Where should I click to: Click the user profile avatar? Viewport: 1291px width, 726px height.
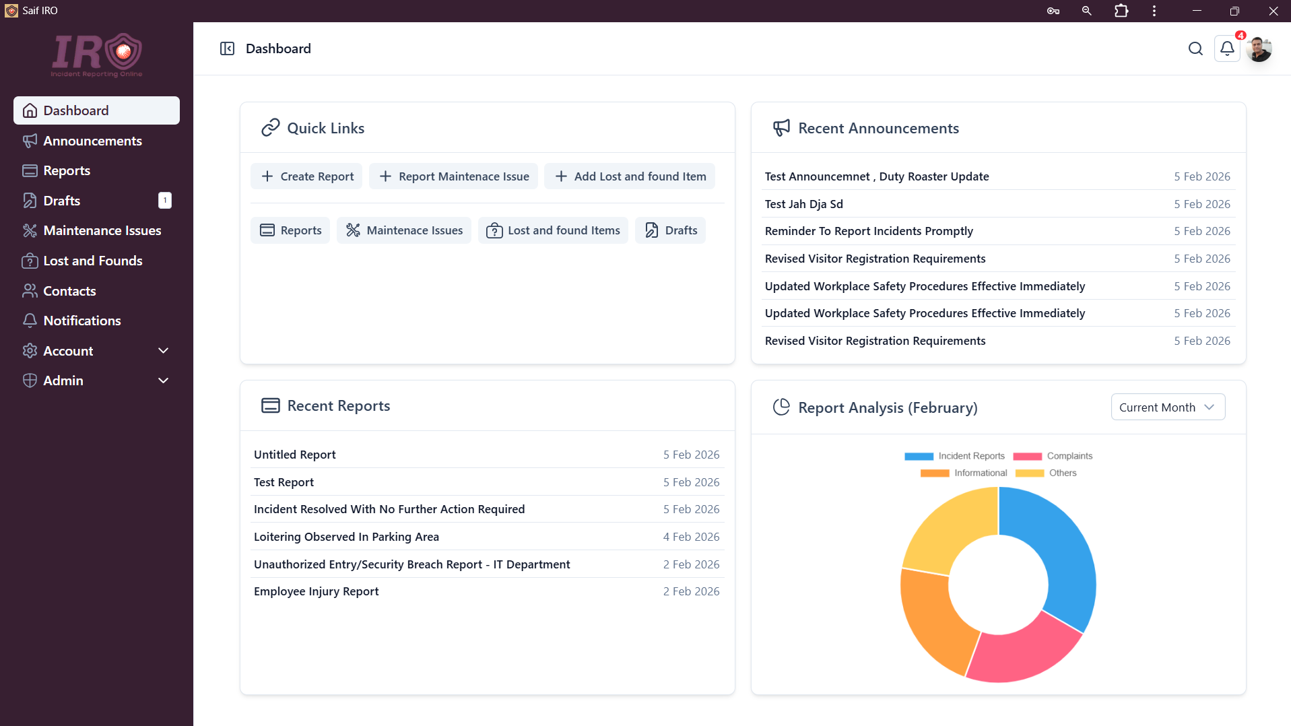coord(1259,48)
